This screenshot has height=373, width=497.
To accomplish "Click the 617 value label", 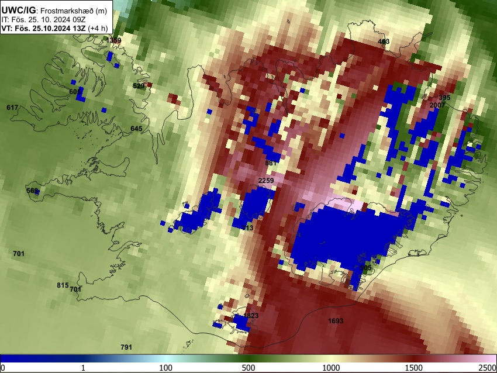I will click(x=12, y=108).
